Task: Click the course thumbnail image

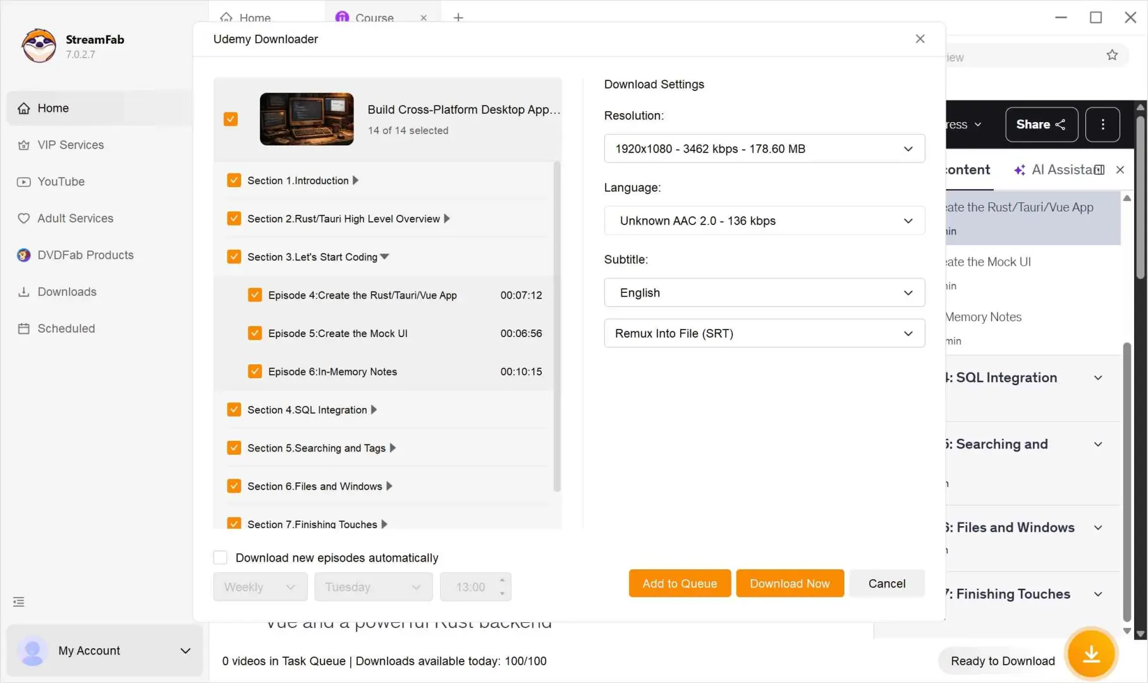Action: point(307,119)
